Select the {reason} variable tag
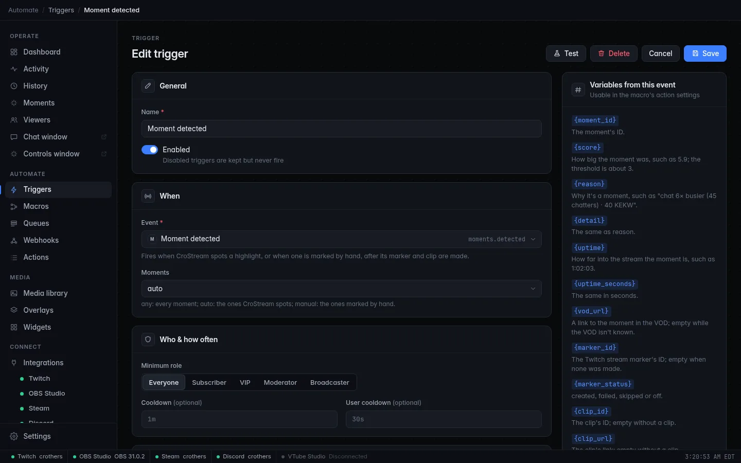 589,184
